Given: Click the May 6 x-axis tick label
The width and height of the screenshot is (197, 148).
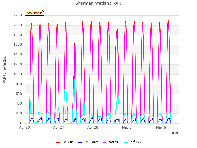Looking at the screenshot, I should [161, 127].
